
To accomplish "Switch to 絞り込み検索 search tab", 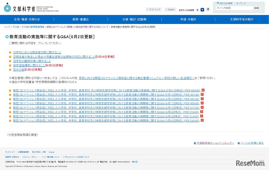I will [x=224, y=3].
